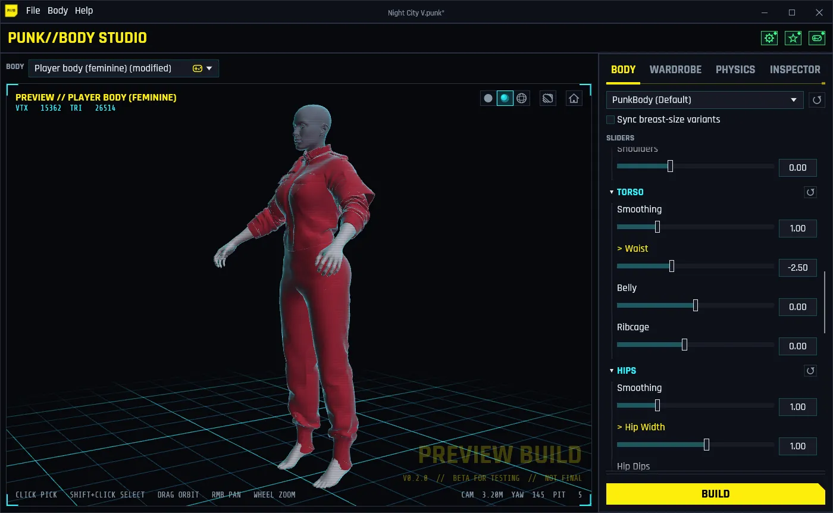Screen dimensions: 833x513
Task: Collapse the TORSO section
Action: pos(612,192)
